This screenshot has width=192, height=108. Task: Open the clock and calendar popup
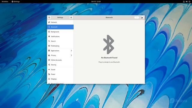pos(96,1)
